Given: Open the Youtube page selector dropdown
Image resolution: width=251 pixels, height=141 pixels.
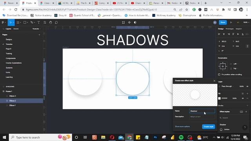Looking at the screenshot, I should tap(36, 29).
